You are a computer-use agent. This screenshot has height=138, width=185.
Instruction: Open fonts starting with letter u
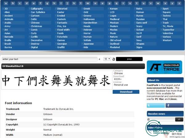point(144,3)
